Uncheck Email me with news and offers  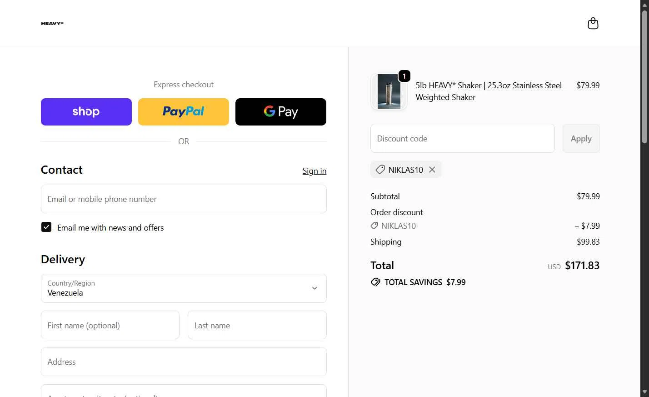46,227
